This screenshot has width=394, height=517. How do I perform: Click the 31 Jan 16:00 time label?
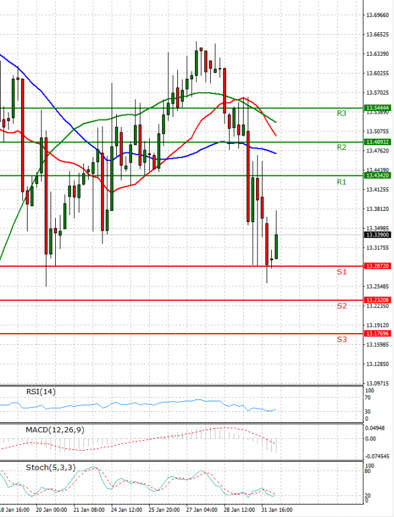pos(277,510)
